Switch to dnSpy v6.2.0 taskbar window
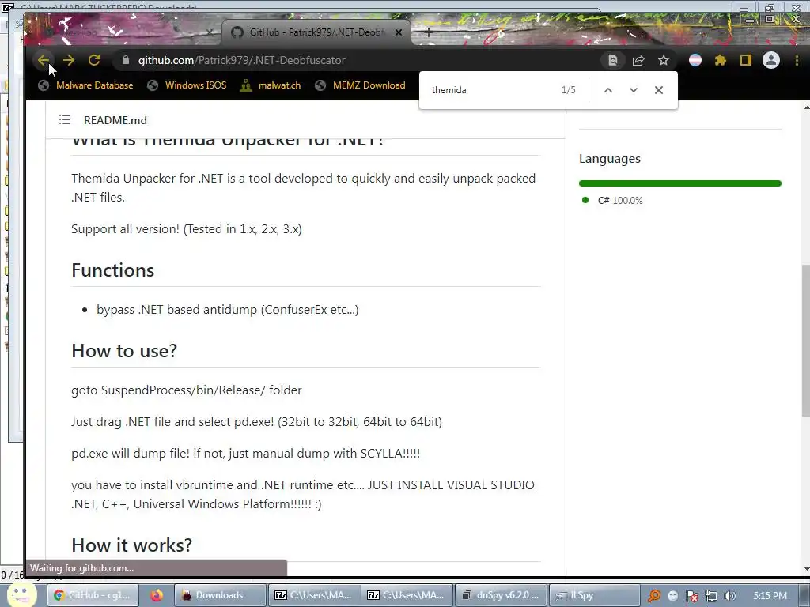 click(x=500, y=595)
